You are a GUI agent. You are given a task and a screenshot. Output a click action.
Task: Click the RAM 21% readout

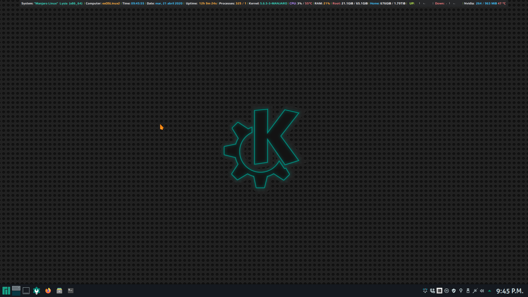322,3
